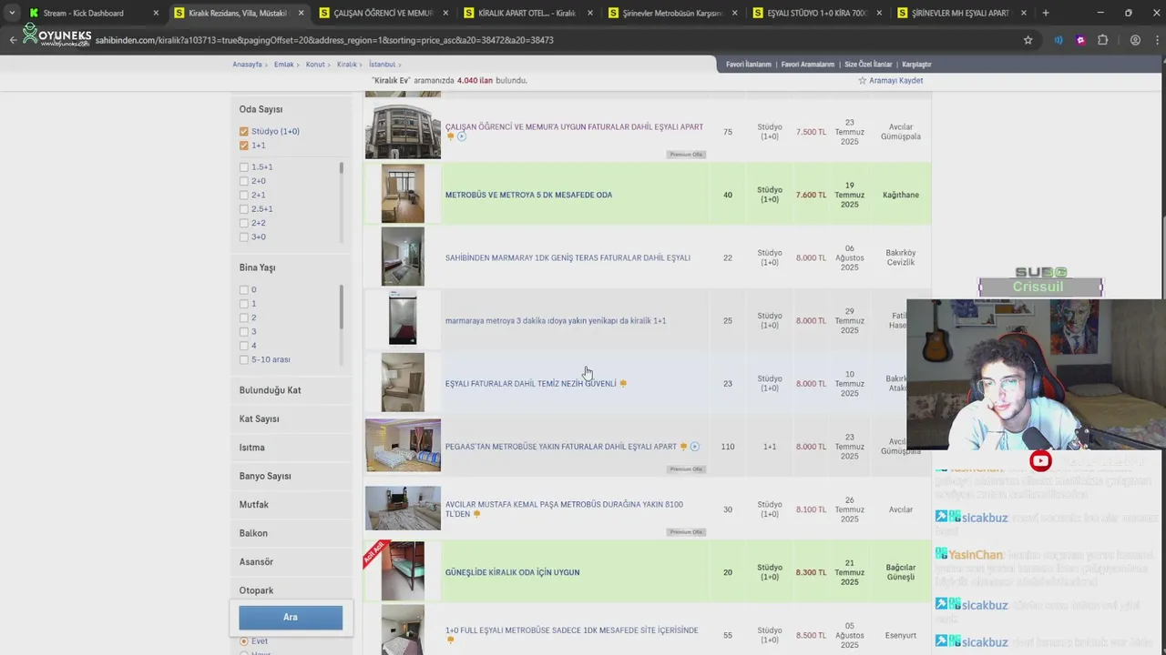Open Favori Aramalarım link
This screenshot has height=655, width=1166.
click(x=807, y=65)
